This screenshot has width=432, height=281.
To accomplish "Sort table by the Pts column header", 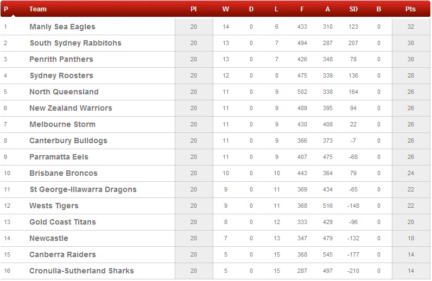I will coord(410,9).
